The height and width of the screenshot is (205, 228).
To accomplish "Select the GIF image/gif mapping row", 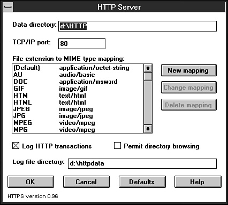I will [78, 89].
